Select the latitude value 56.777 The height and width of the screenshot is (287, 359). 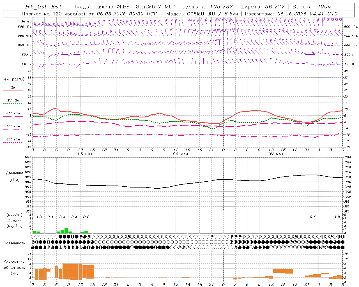coord(275,7)
